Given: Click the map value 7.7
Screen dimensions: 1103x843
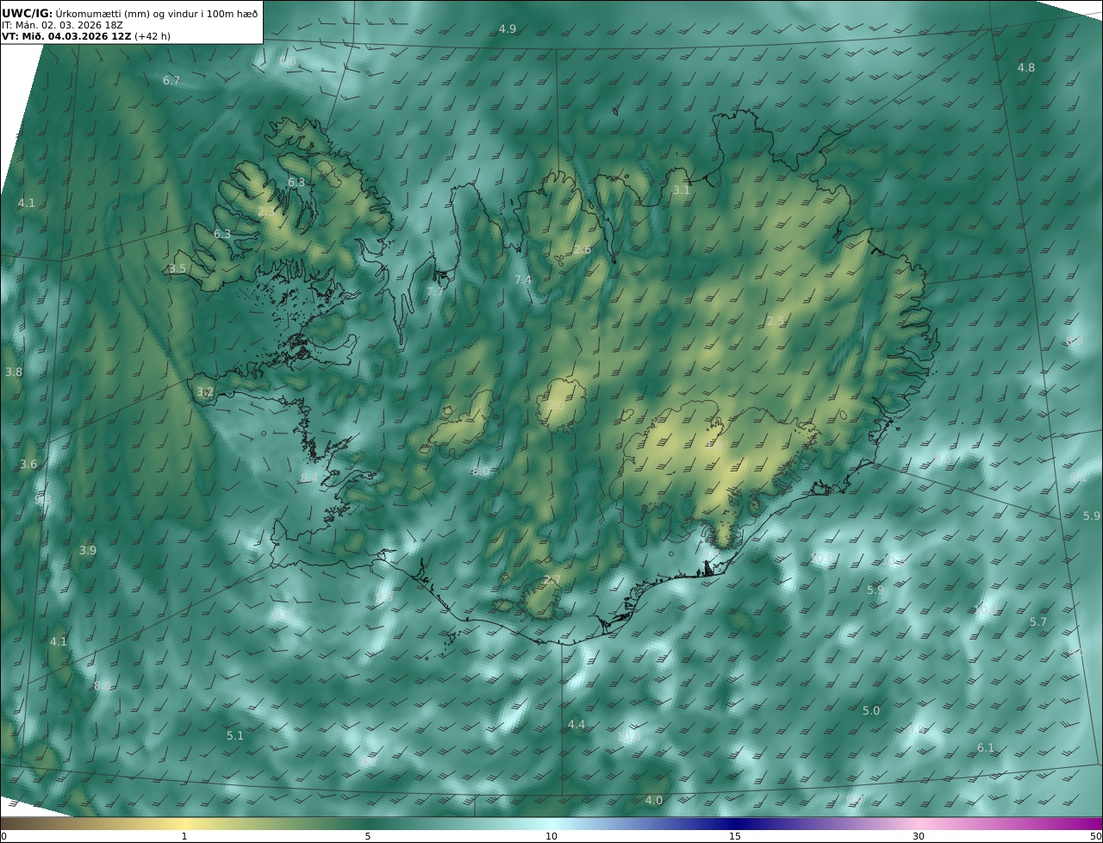Looking at the screenshot, I should pyautogui.click(x=435, y=292).
